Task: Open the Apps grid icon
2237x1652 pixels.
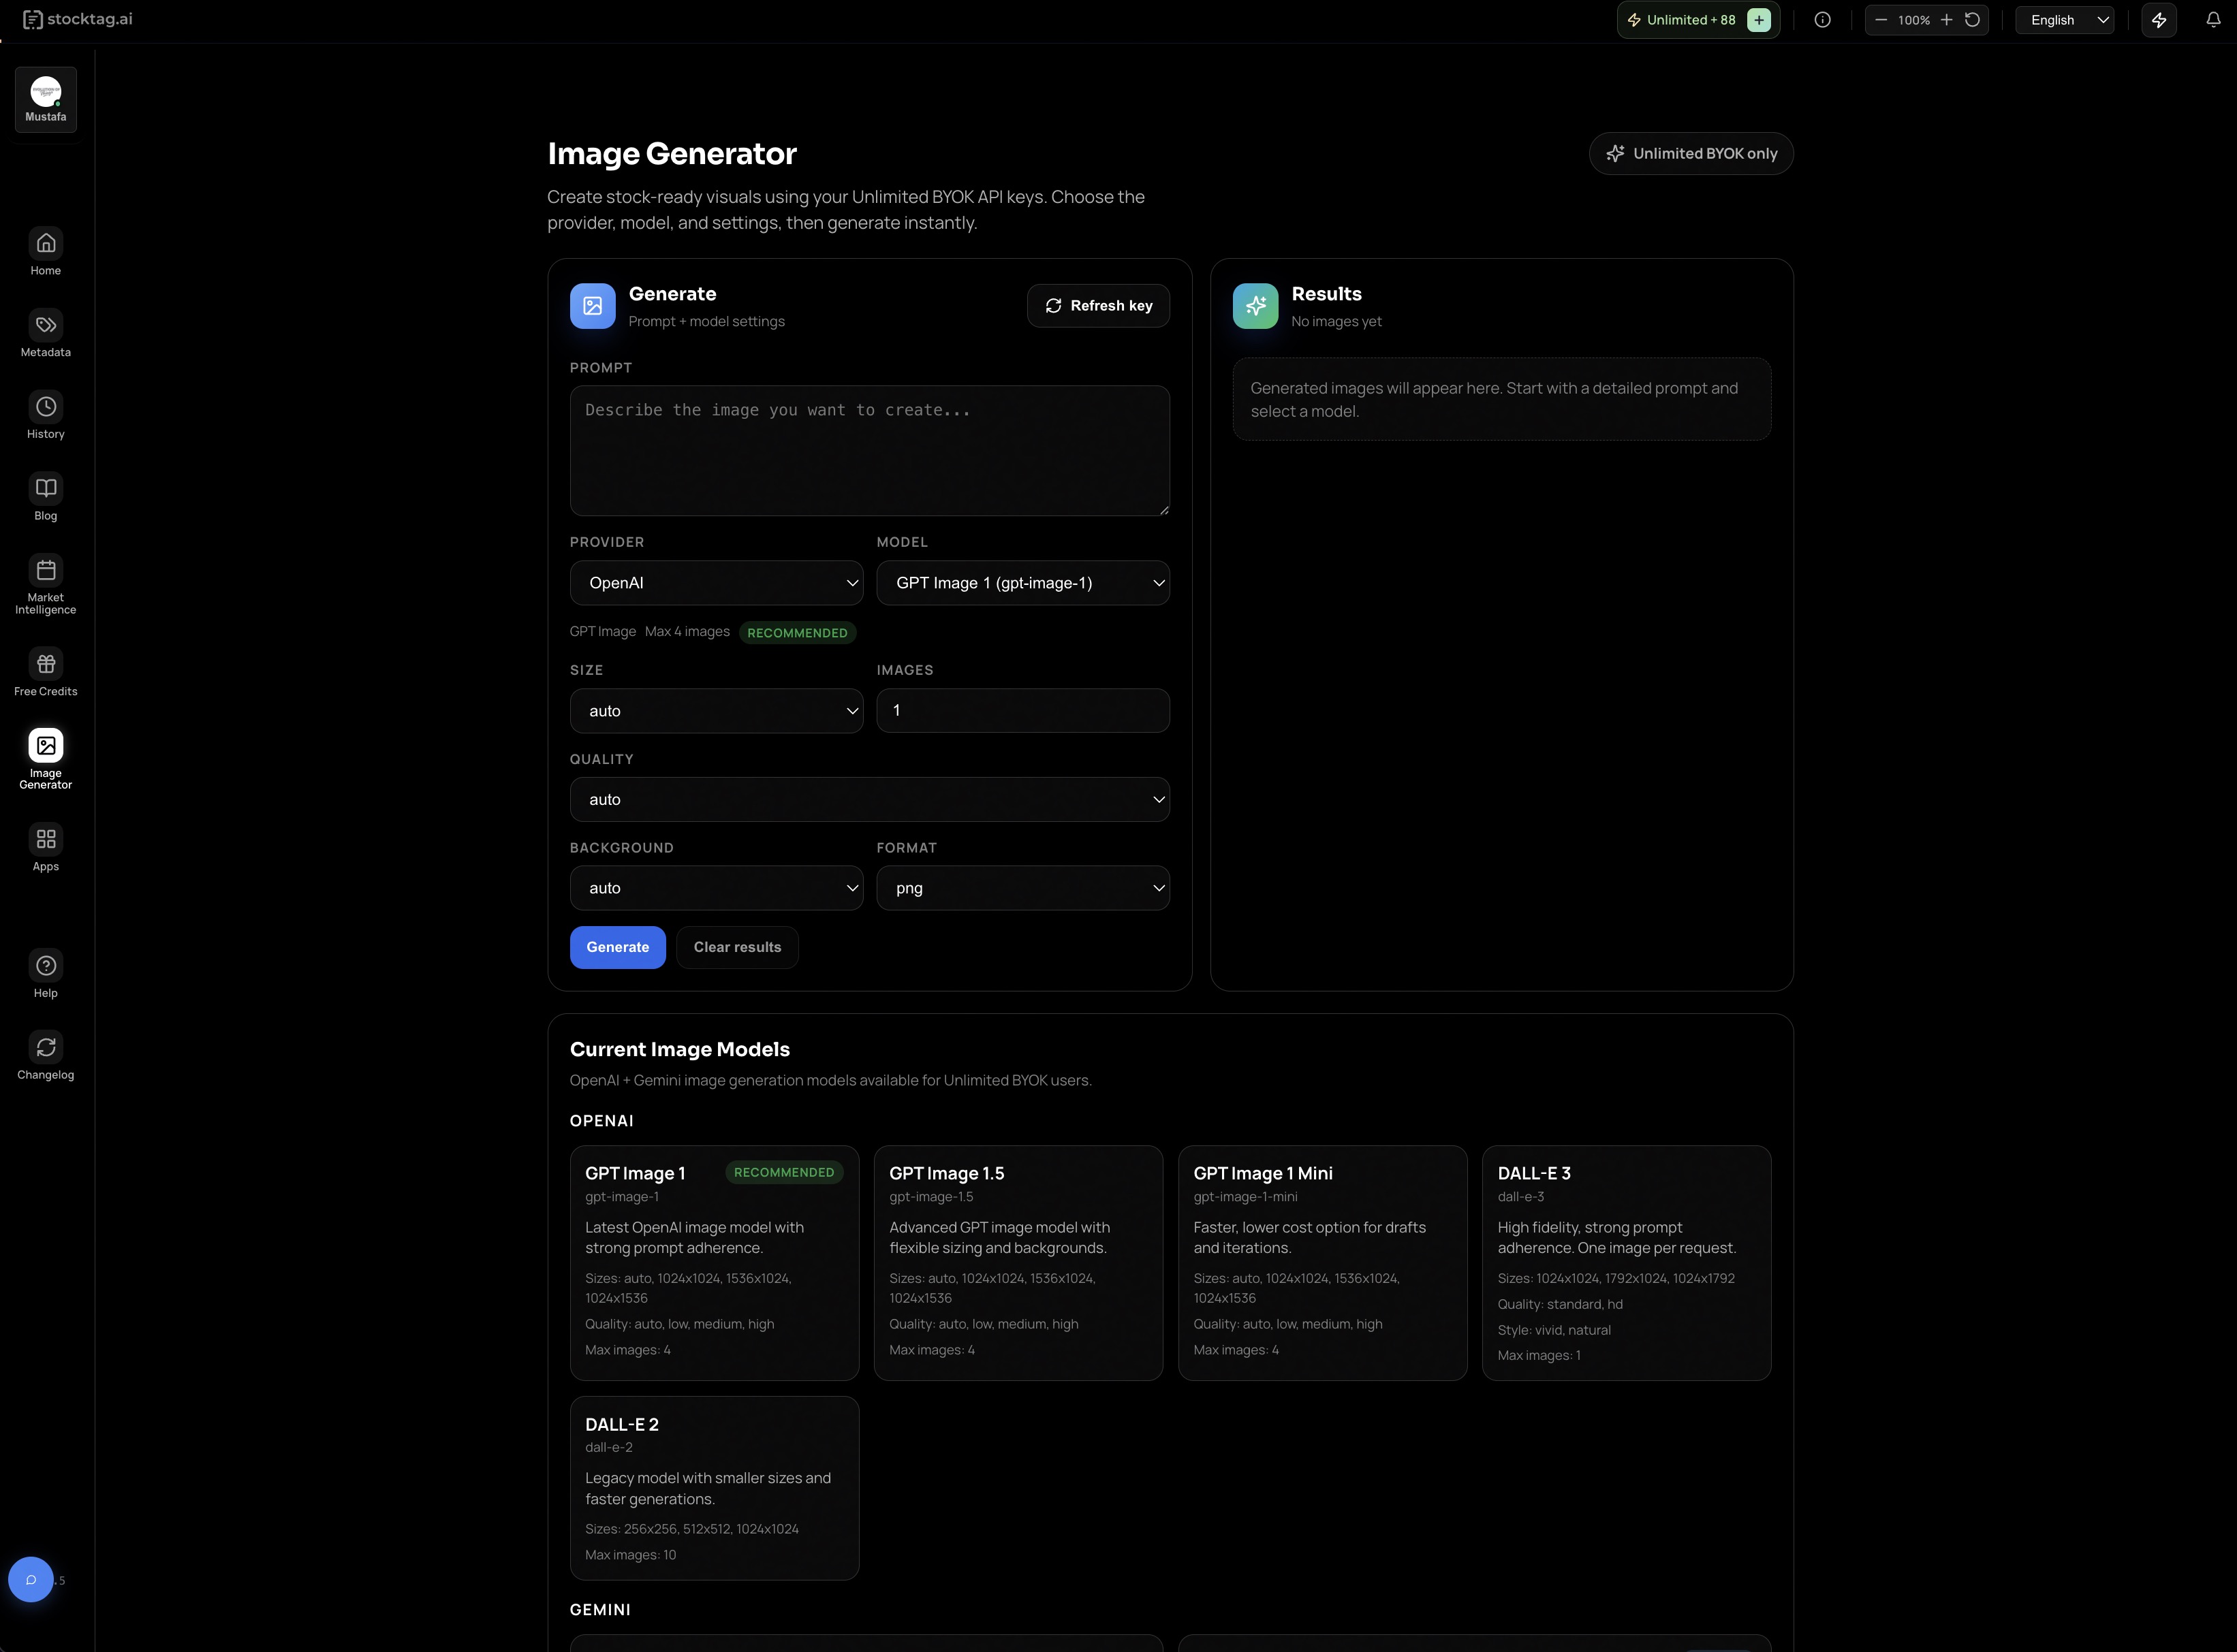Action: 46,839
